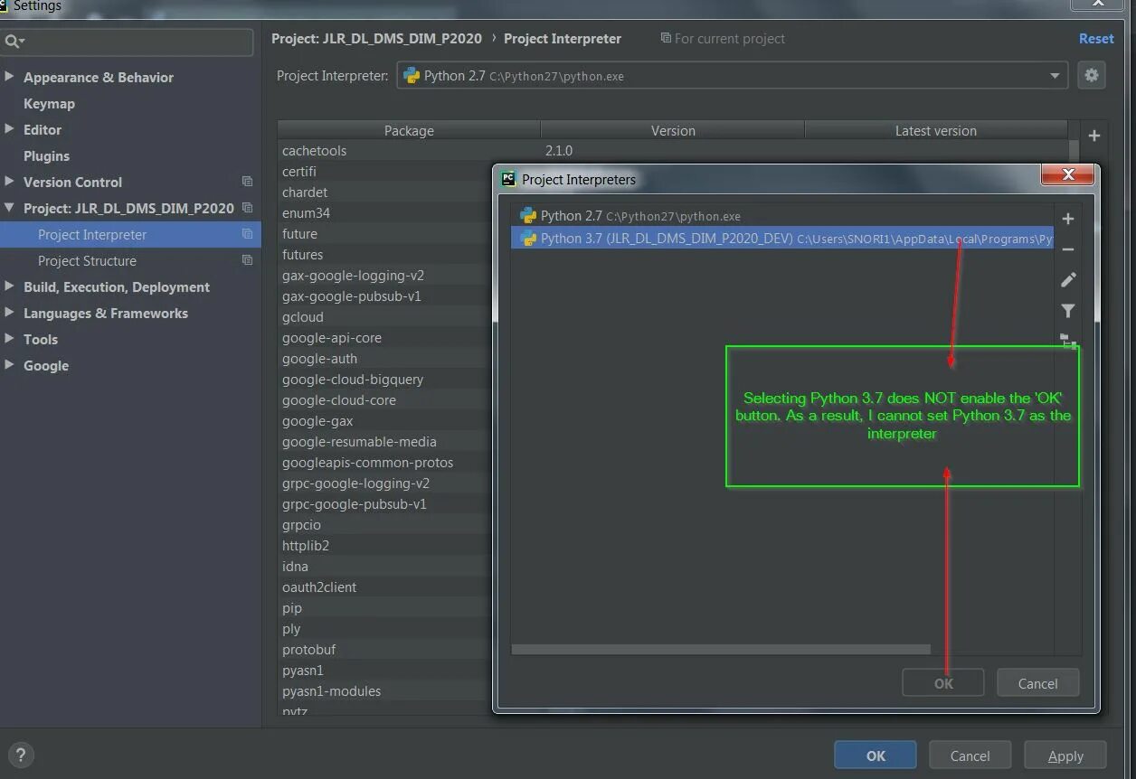Image resolution: width=1136 pixels, height=779 pixels.
Task: Expand Appearance & Behavior section
Action: point(9,77)
